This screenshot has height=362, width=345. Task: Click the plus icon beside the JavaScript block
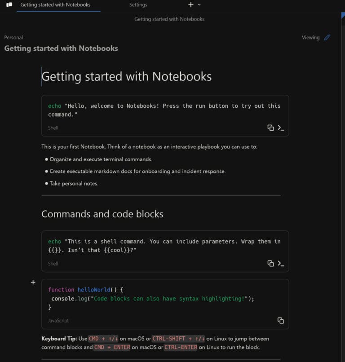pyautogui.click(x=33, y=282)
